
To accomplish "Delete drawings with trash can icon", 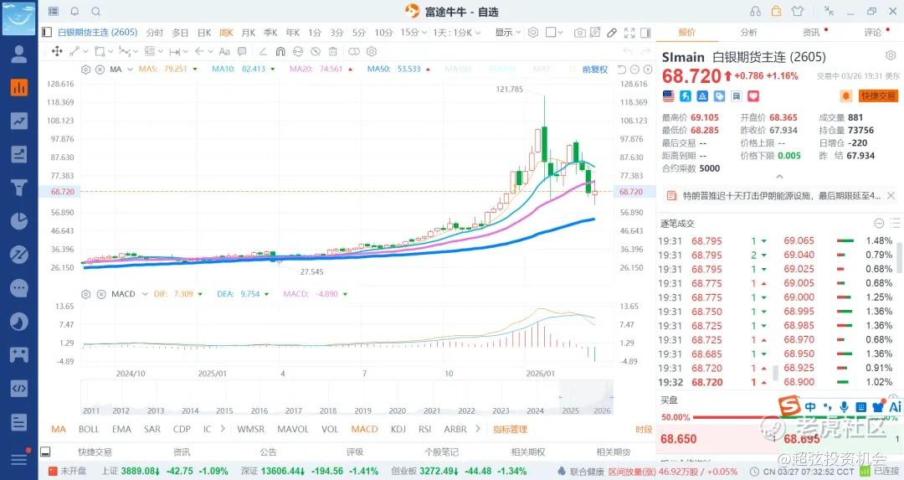I will pyautogui.click(x=332, y=51).
